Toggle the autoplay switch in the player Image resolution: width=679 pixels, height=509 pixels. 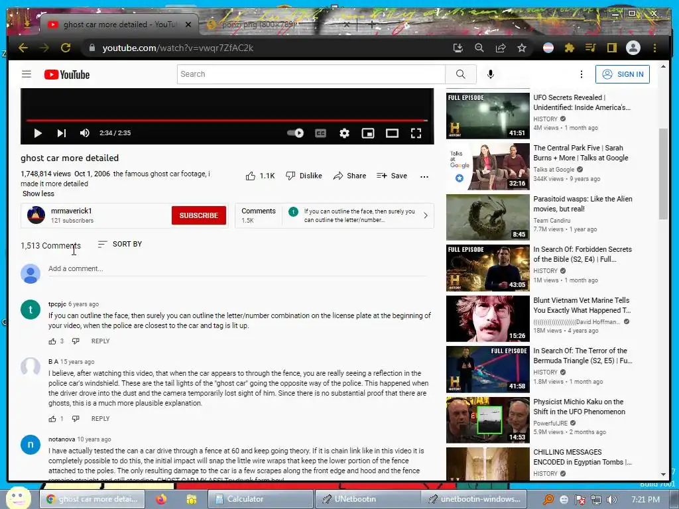[x=295, y=133]
